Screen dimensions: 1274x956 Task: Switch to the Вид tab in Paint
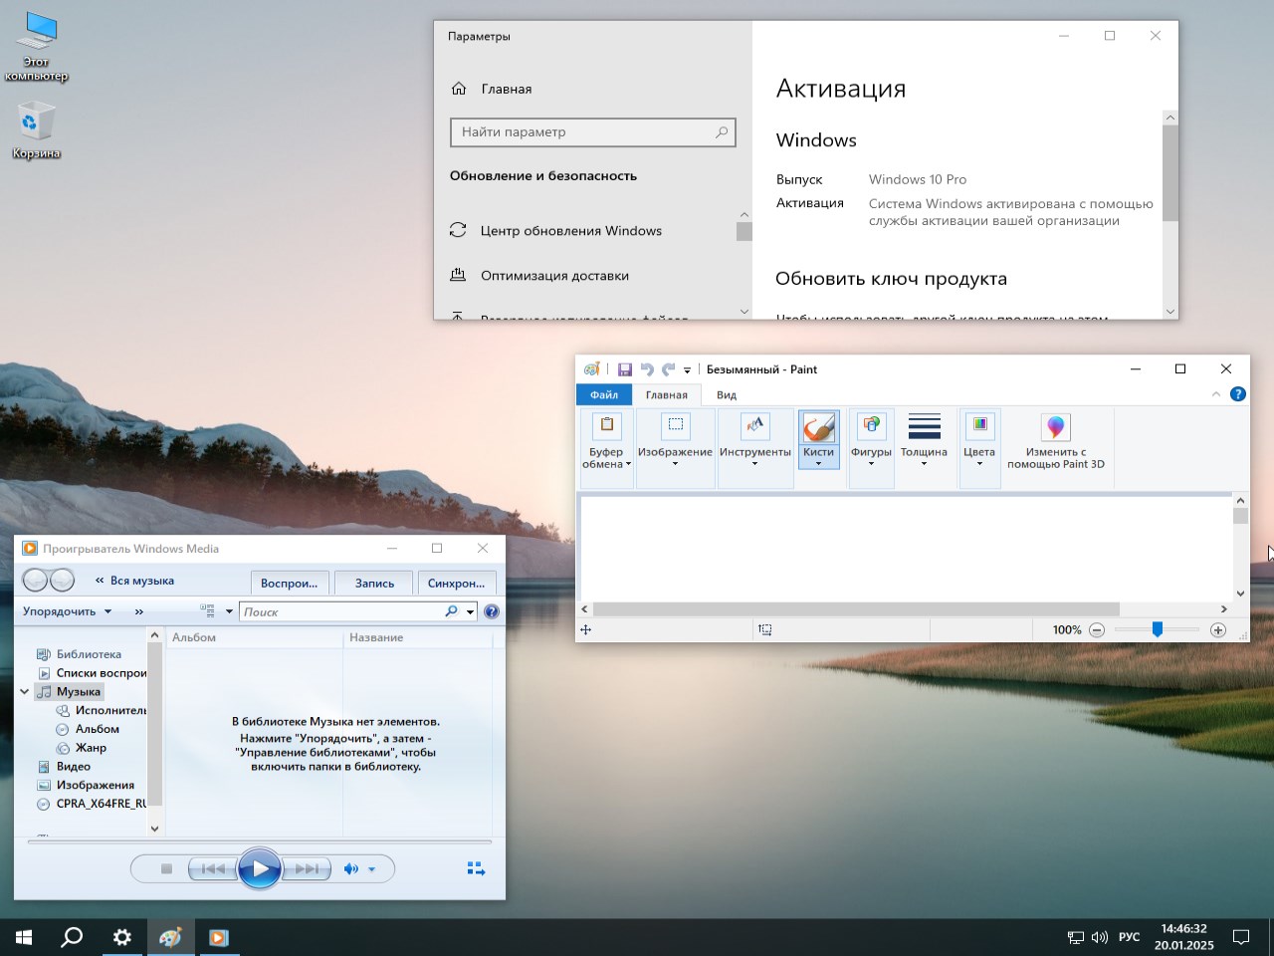coord(727,394)
